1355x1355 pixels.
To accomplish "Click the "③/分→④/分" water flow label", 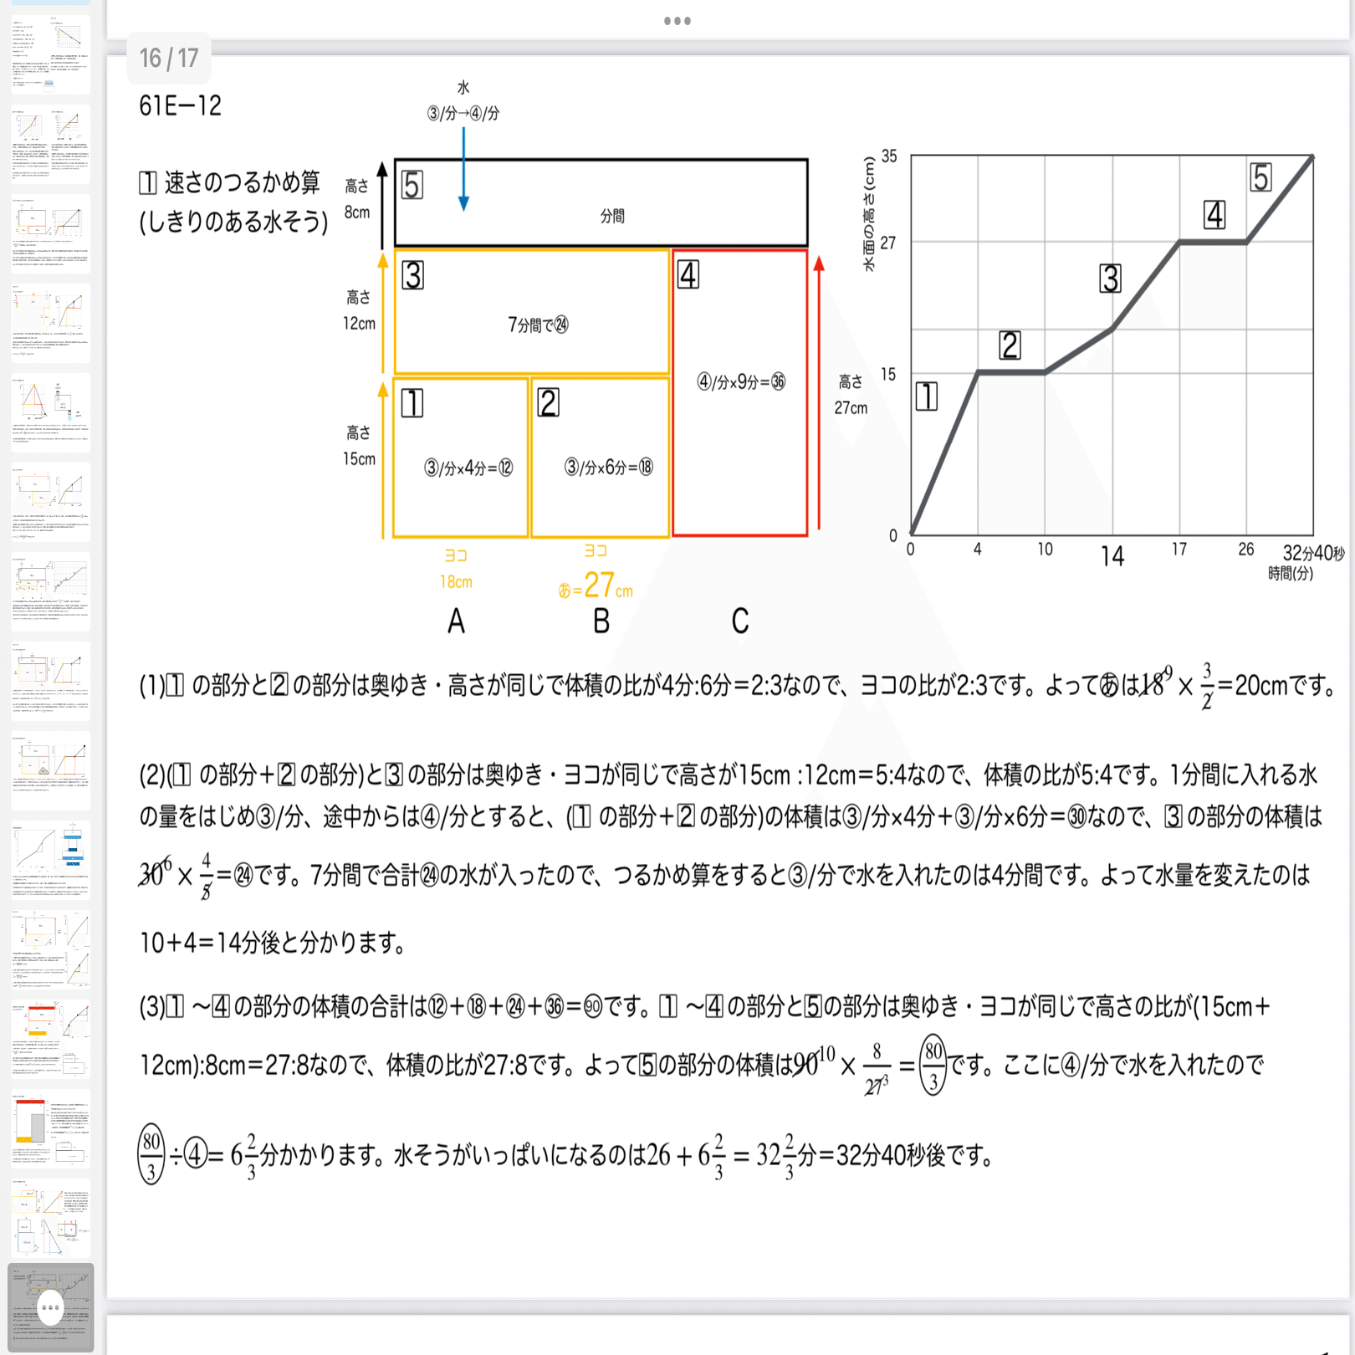I will pos(463,114).
